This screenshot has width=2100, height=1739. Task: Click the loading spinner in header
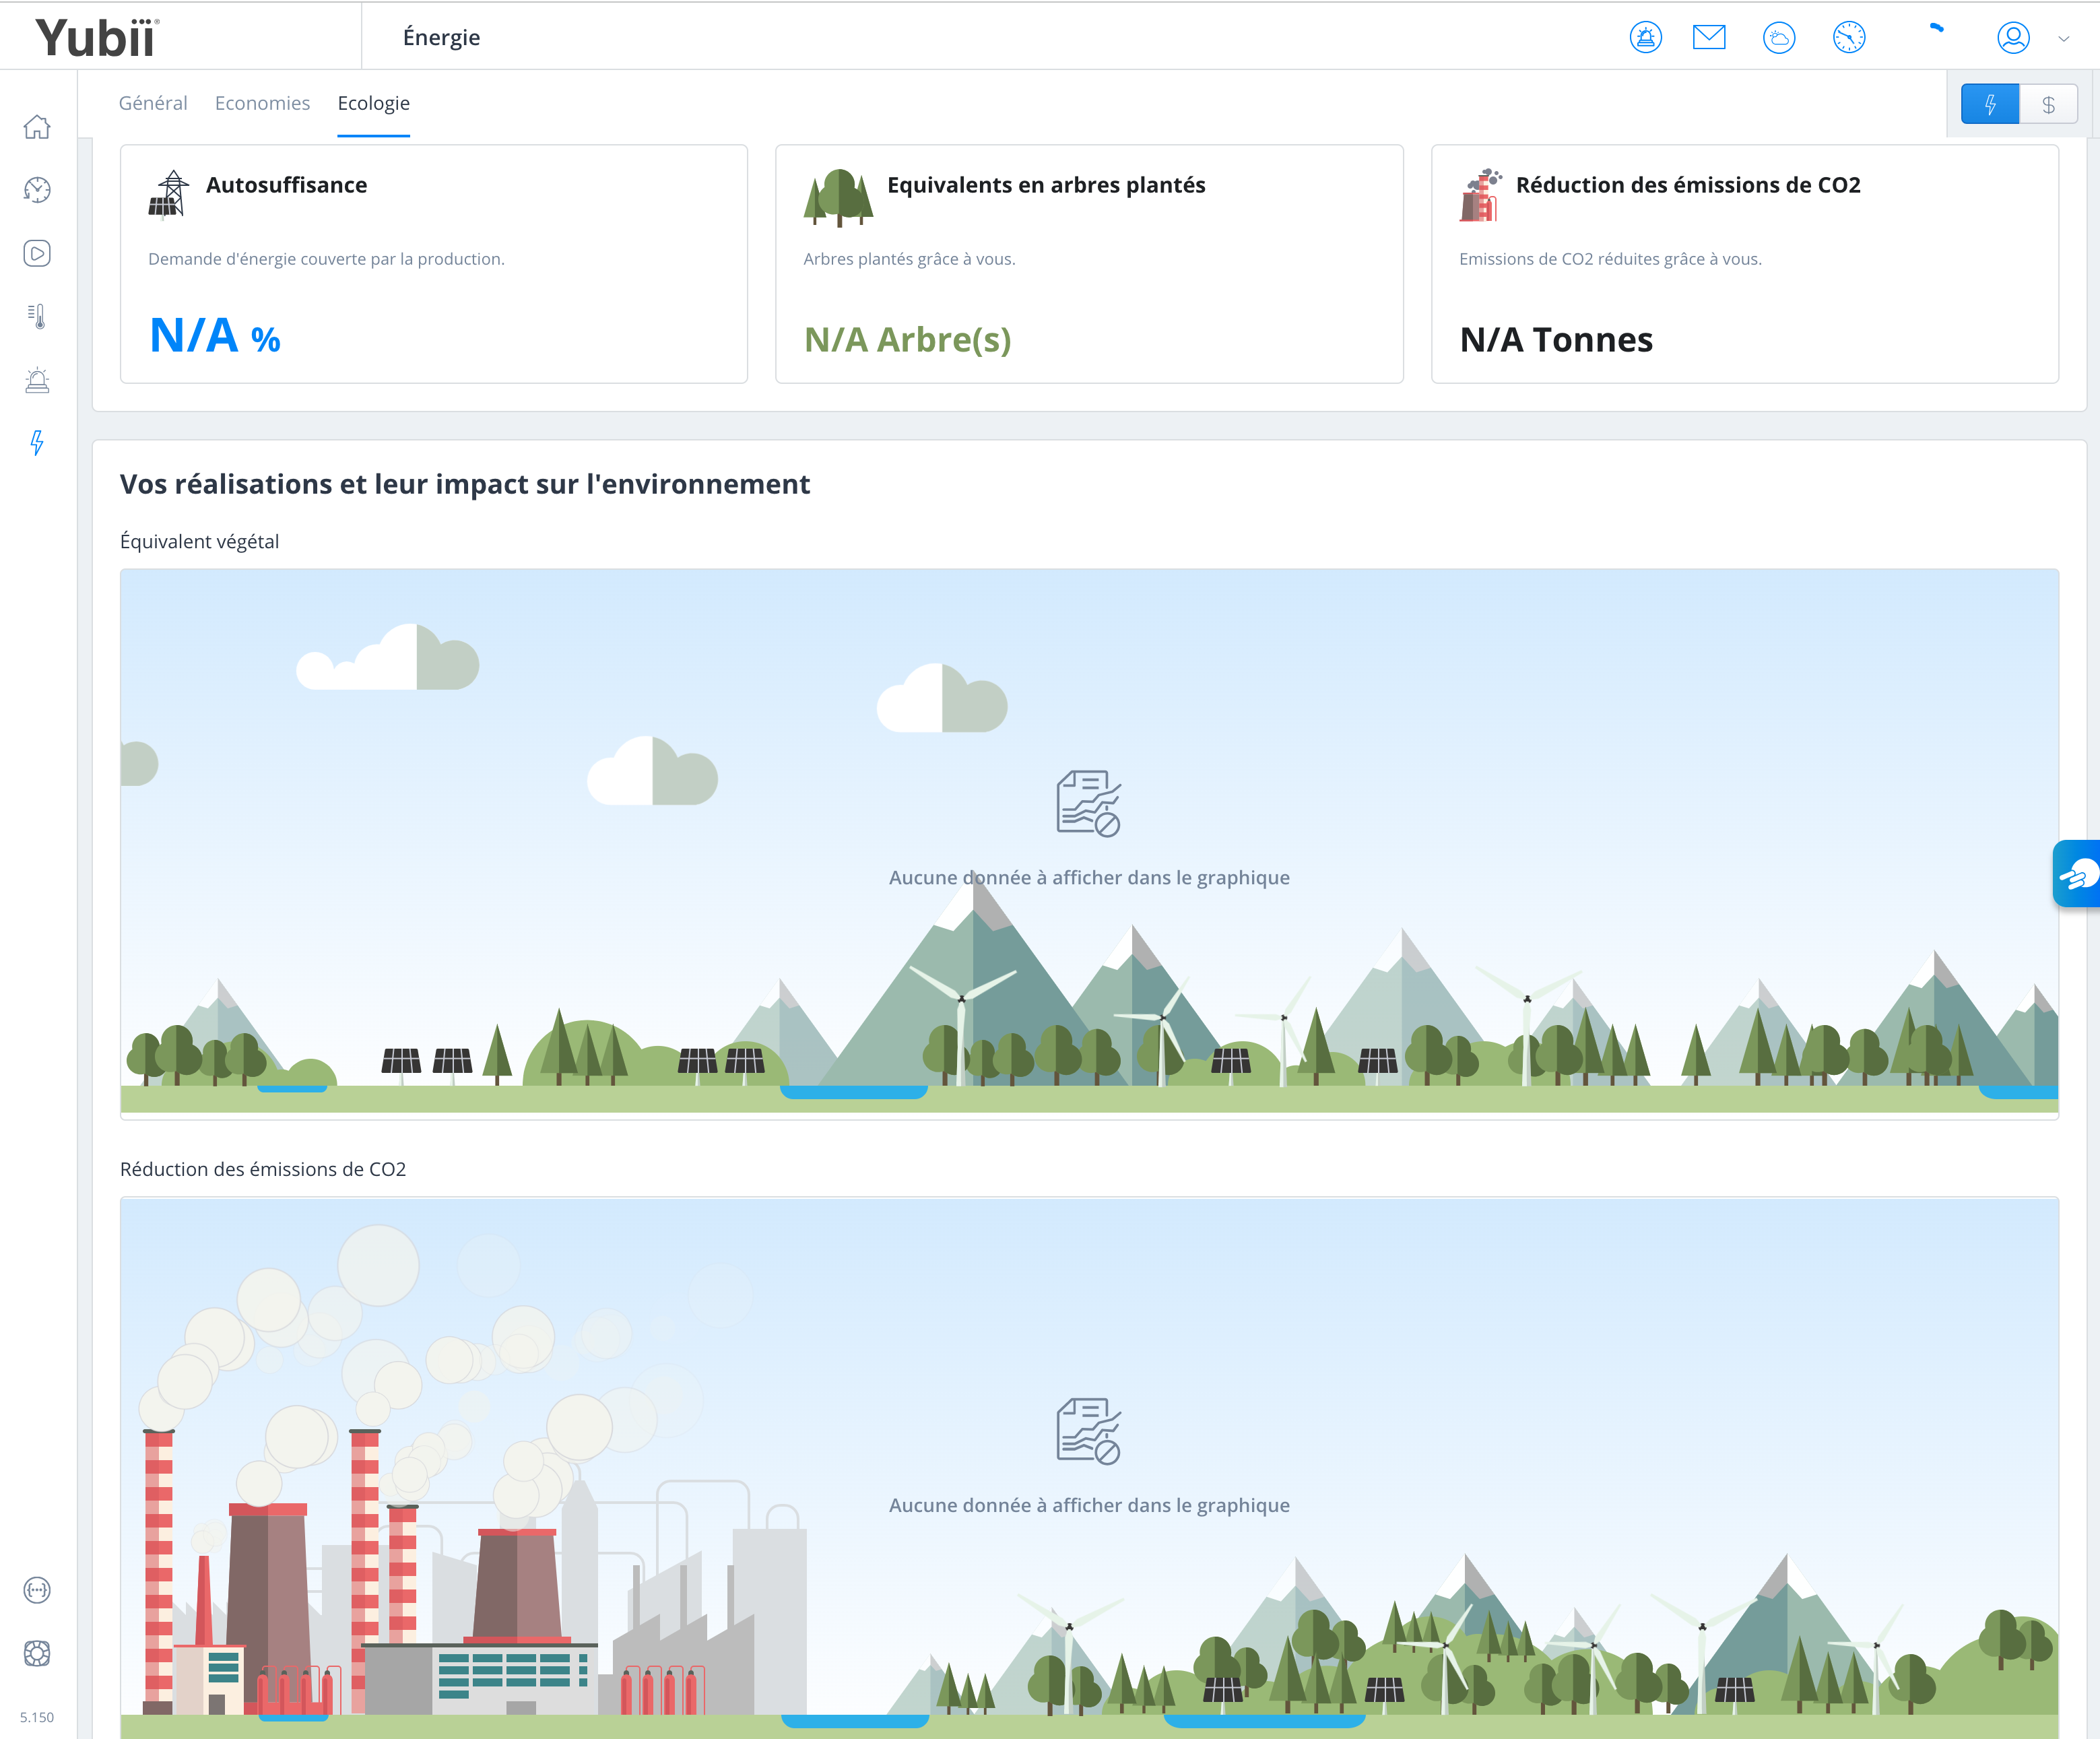[x=1936, y=29]
